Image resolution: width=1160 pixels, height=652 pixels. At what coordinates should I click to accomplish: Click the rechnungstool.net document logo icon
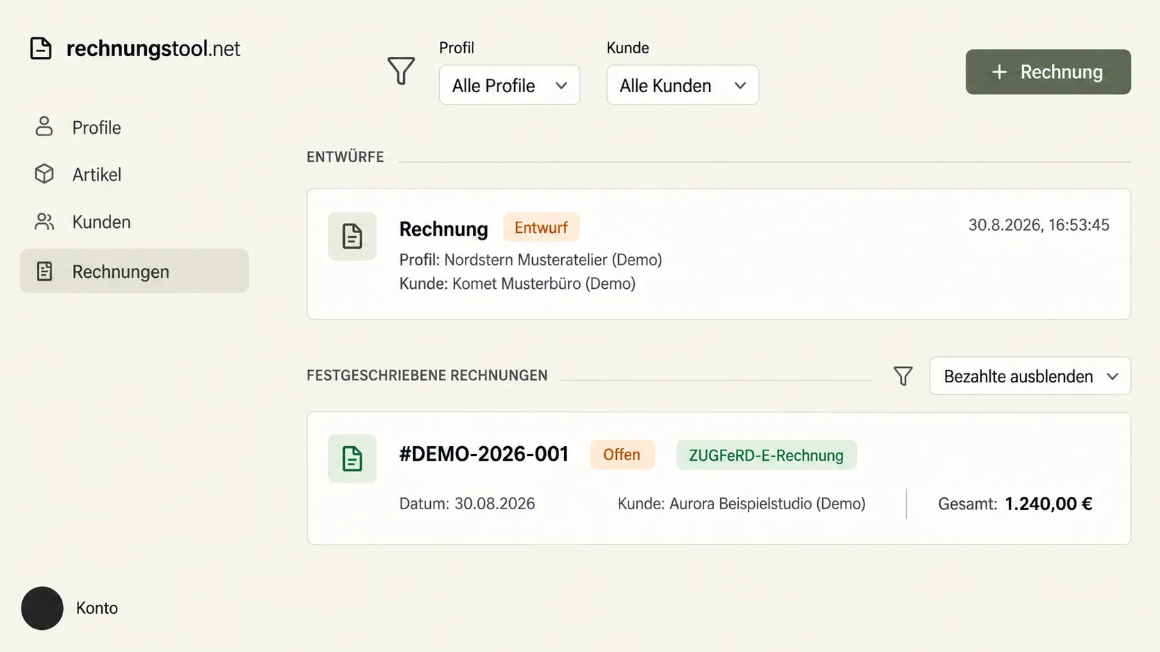pyautogui.click(x=41, y=49)
